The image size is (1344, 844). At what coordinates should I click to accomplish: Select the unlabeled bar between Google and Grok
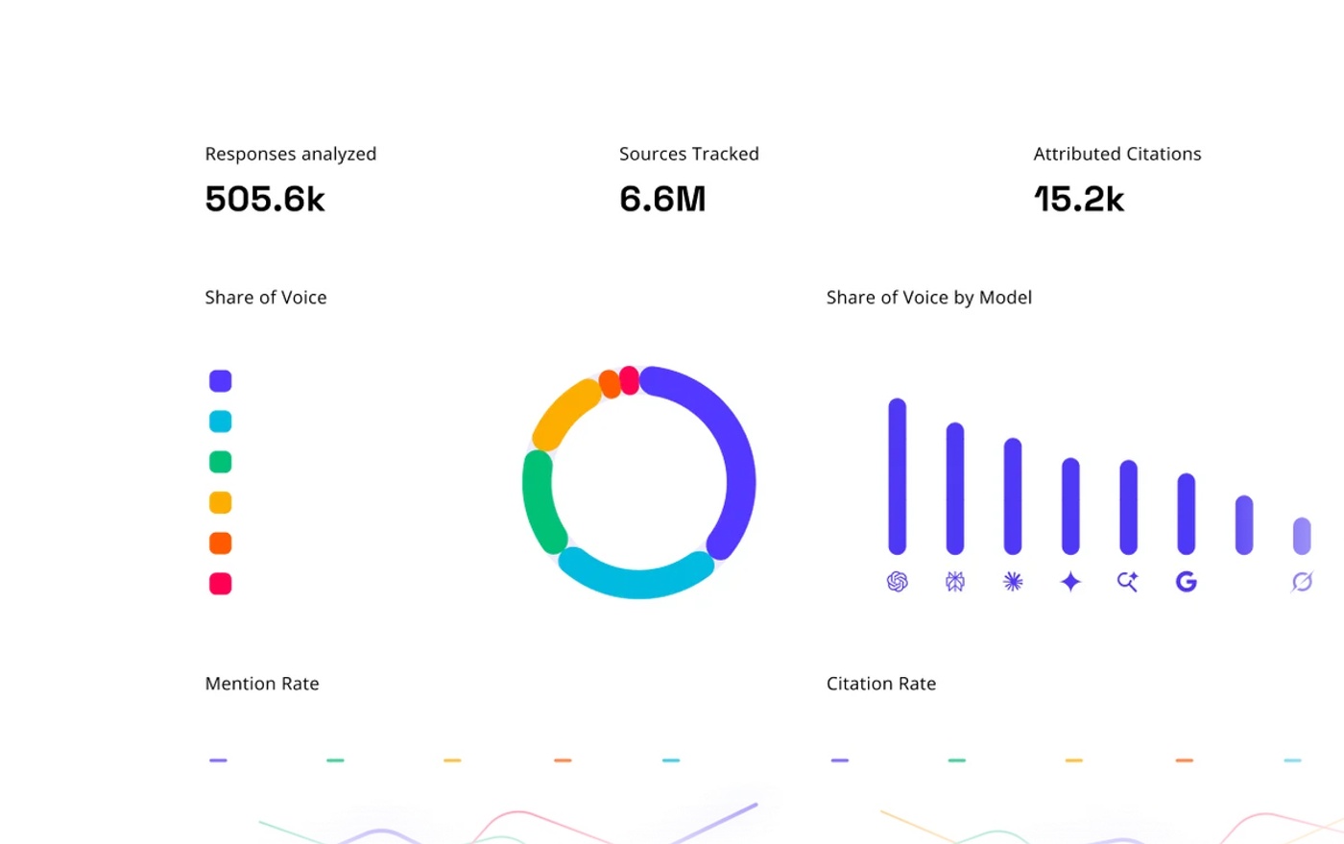(x=1244, y=525)
